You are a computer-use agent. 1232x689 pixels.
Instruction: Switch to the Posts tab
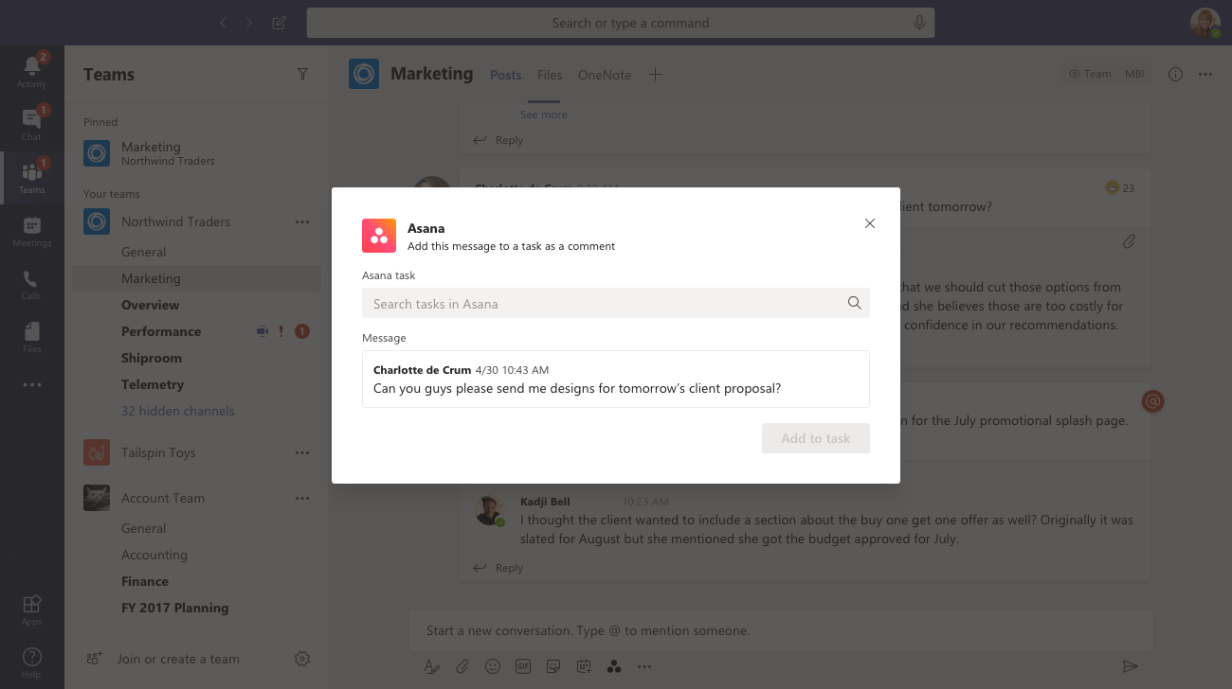506,75
